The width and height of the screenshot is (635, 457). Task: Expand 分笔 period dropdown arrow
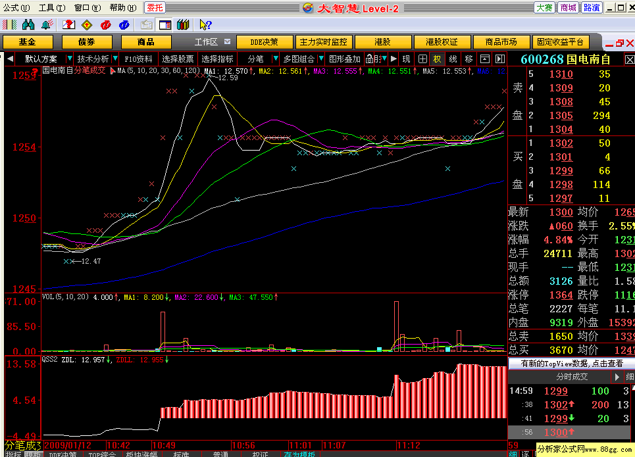[275, 59]
